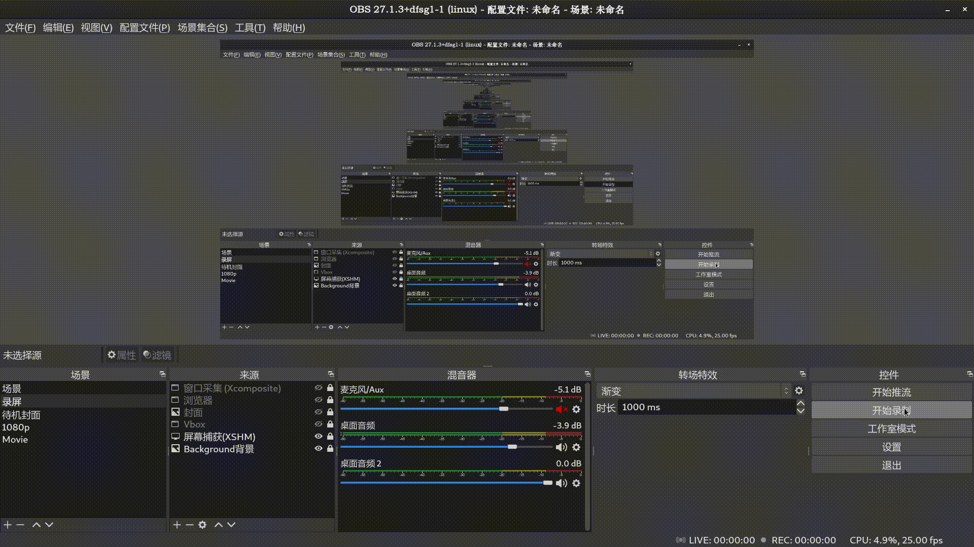Move source up arrow in Sources panel
Image resolution: width=974 pixels, height=547 pixels.
pyautogui.click(x=219, y=525)
